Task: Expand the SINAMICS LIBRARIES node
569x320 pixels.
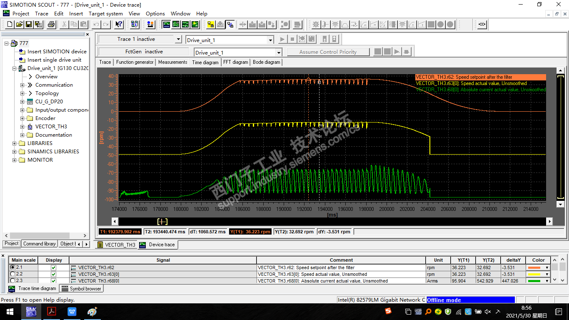Action: [15, 152]
